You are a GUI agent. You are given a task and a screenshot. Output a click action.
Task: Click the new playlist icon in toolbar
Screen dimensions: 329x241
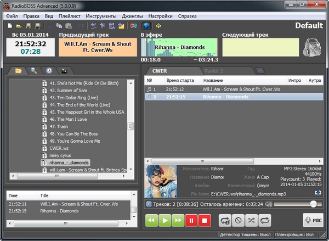point(10,26)
